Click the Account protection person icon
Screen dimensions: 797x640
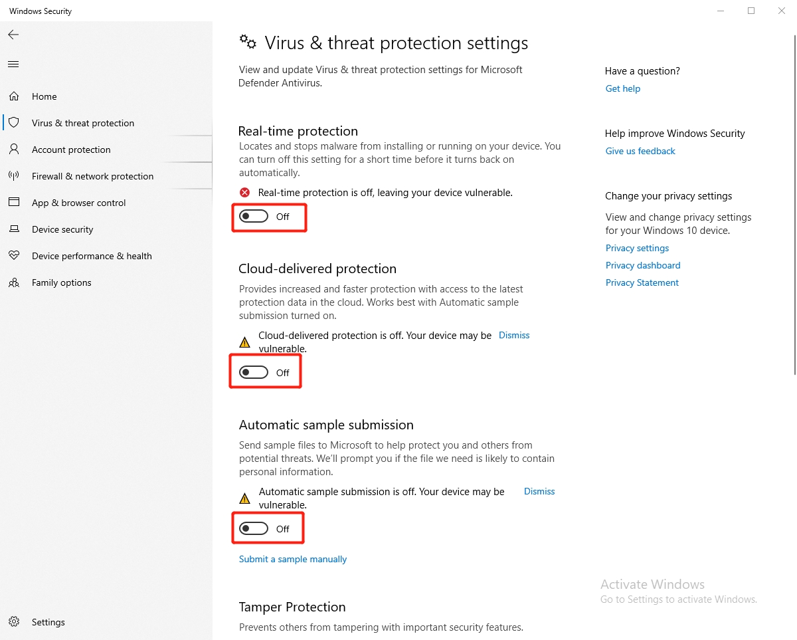coord(14,150)
